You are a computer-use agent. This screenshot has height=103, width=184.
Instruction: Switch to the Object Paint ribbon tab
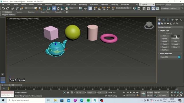point(45,12)
